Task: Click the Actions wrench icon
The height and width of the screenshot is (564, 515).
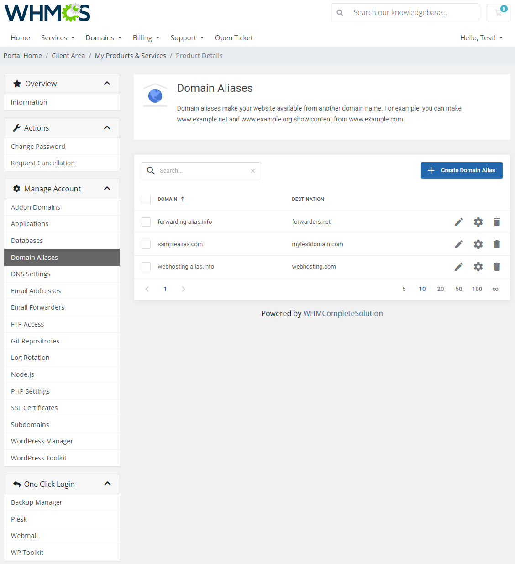Action: tap(16, 128)
